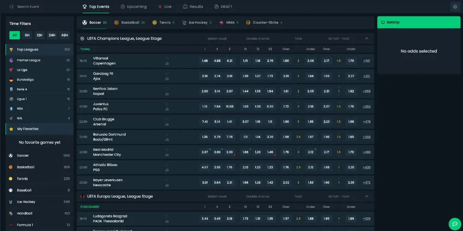Viewport: 463px width, 231px height.
Task: Select the Soccer ball icon in sidebar
Action: point(11,156)
